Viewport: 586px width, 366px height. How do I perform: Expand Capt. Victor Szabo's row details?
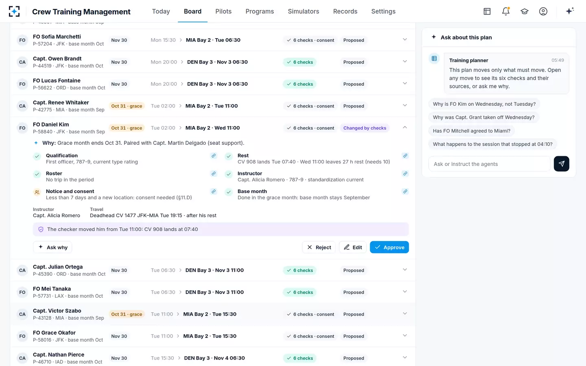click(x=405, y=314)
